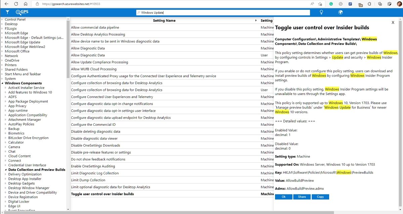Click the padlock site info icon

37,4
